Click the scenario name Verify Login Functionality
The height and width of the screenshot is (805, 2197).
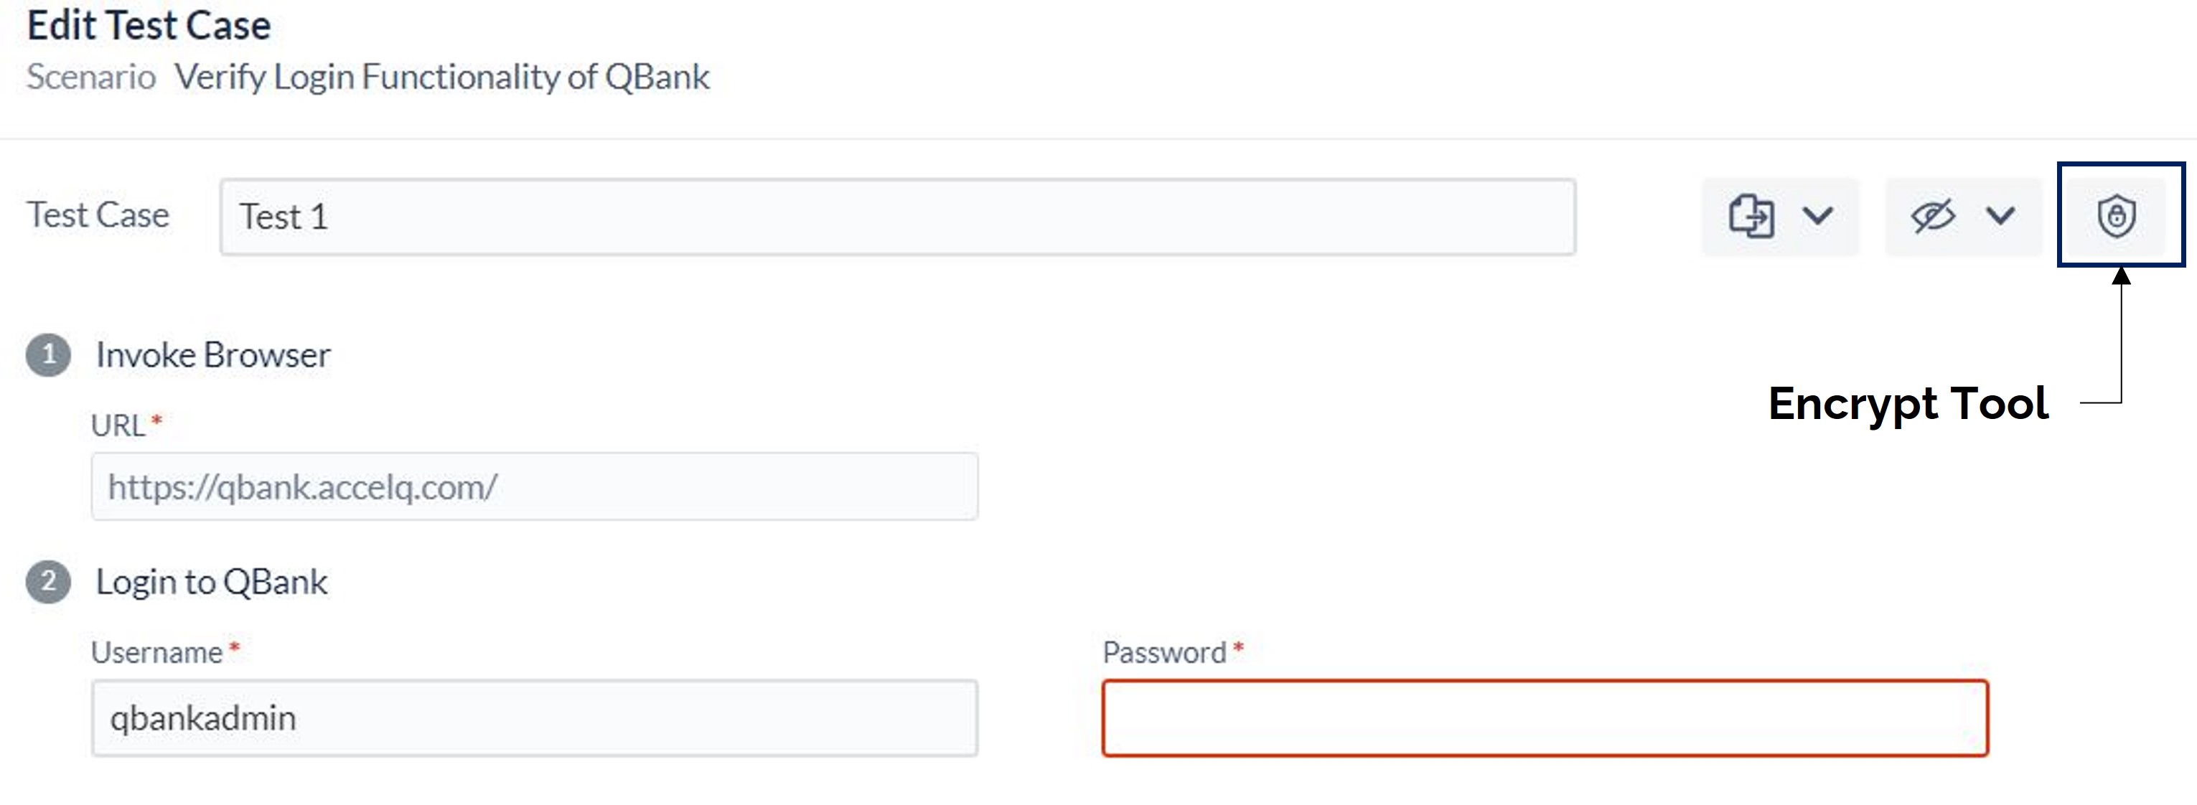442,77
